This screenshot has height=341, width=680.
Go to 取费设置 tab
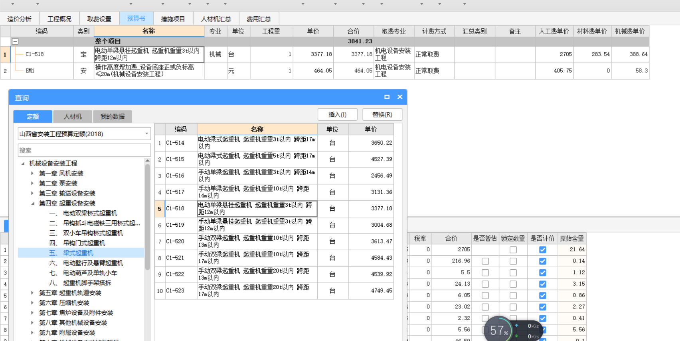[99, 19]
